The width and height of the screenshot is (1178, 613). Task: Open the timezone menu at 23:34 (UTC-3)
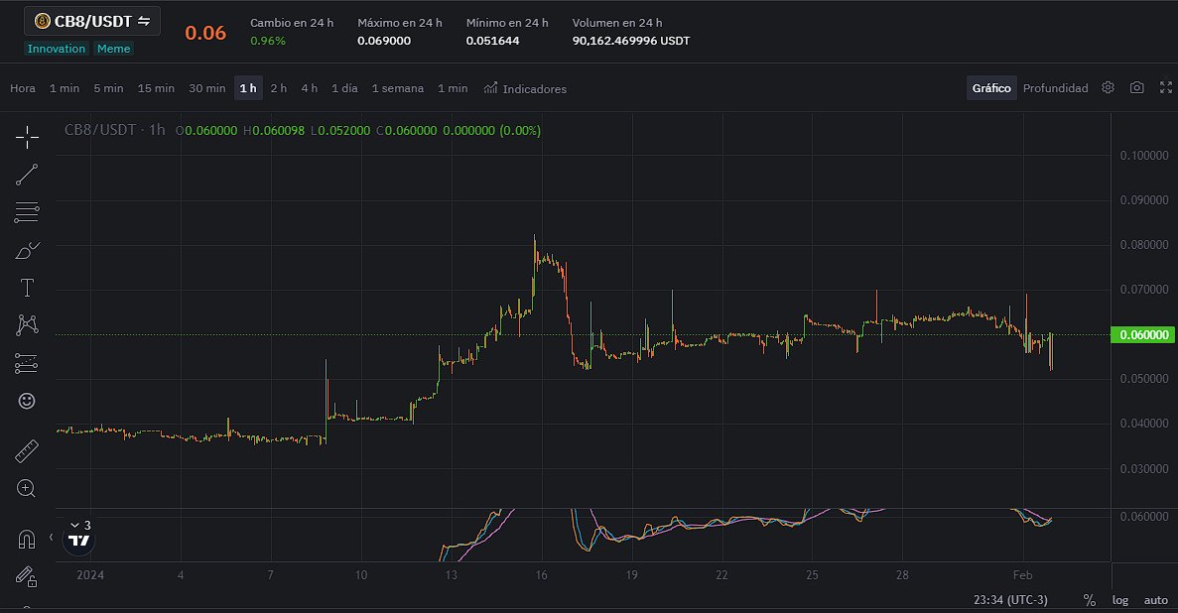(x=1010, y=599)
